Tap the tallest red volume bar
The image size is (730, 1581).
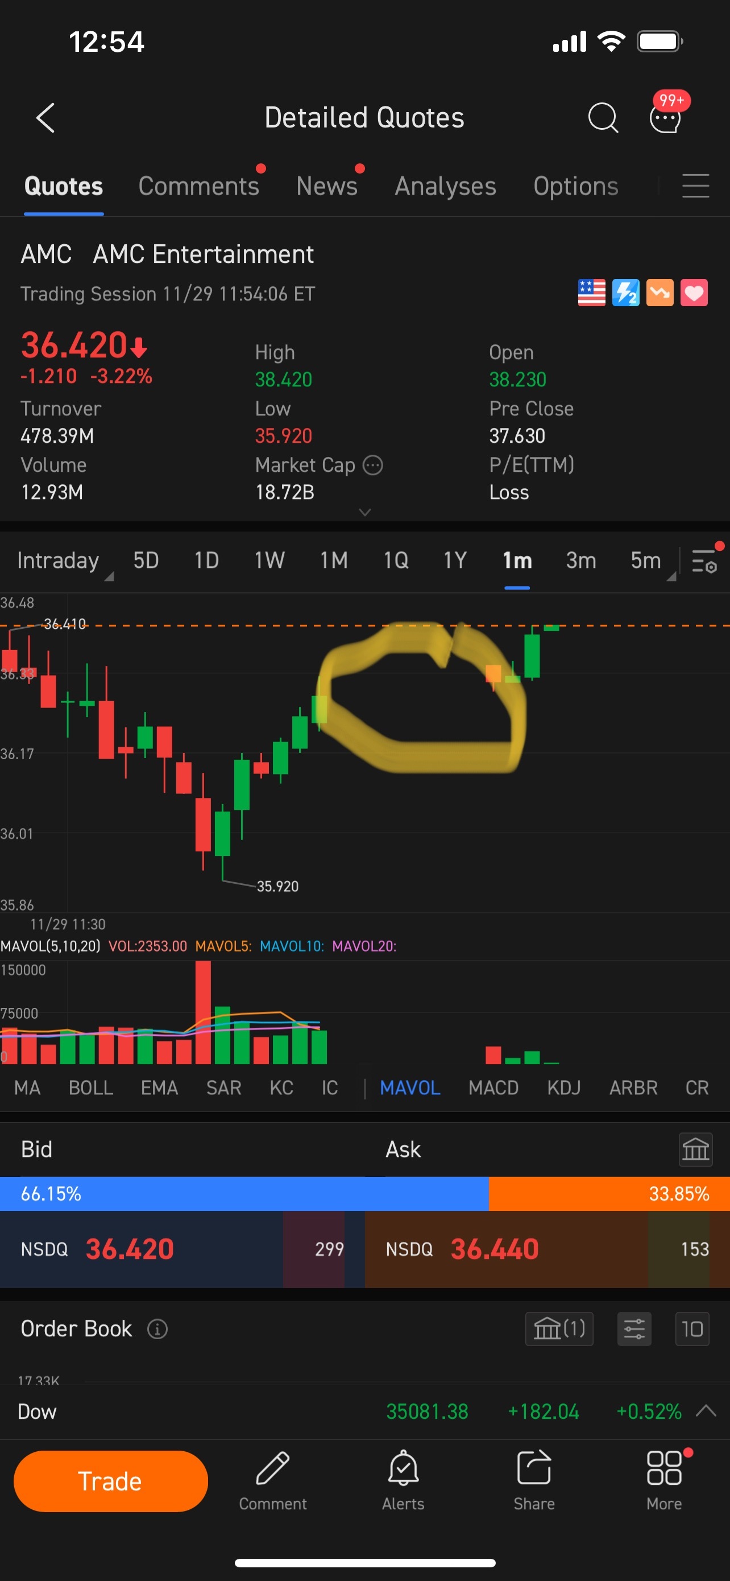(203, 1012)
